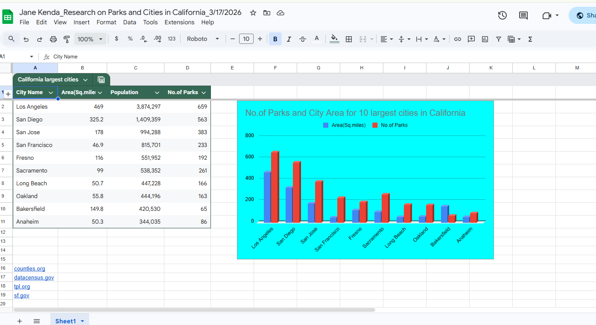This screenshot has width=596, height=325.
Task: Open horizontal align dropdown
Action: click(387, 39)
